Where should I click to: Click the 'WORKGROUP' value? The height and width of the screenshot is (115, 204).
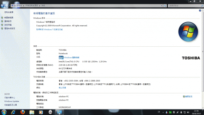click(65, 107)
